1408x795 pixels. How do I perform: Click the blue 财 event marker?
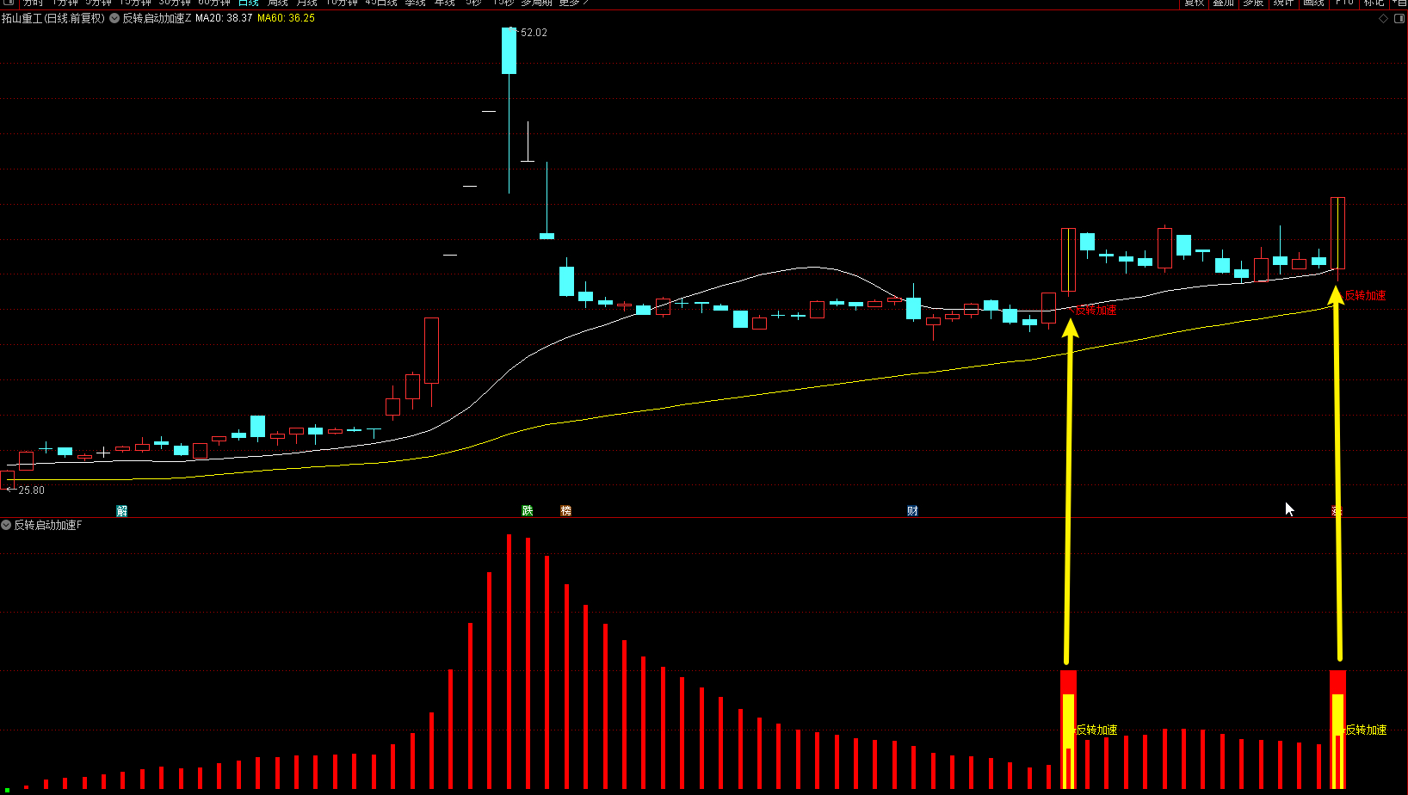[912, 511]
